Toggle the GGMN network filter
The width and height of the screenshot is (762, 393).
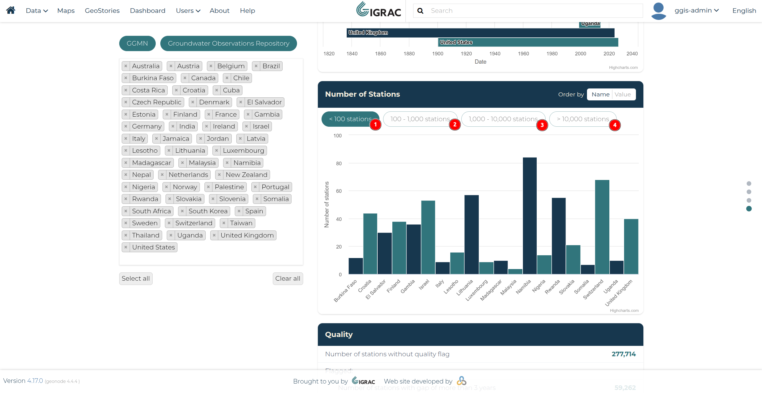[x=137, y=43]
